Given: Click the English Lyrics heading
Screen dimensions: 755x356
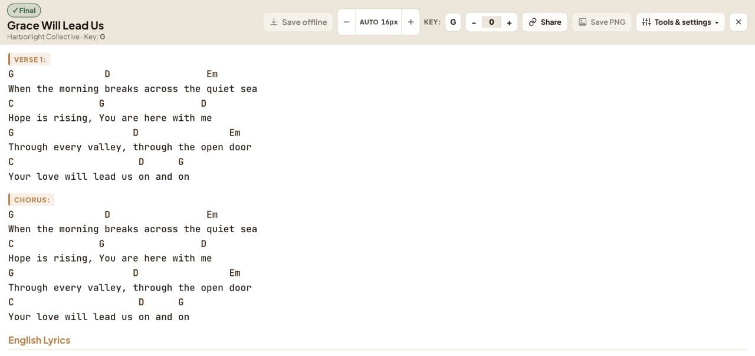Looking at the screenshot, I should 40,340.
